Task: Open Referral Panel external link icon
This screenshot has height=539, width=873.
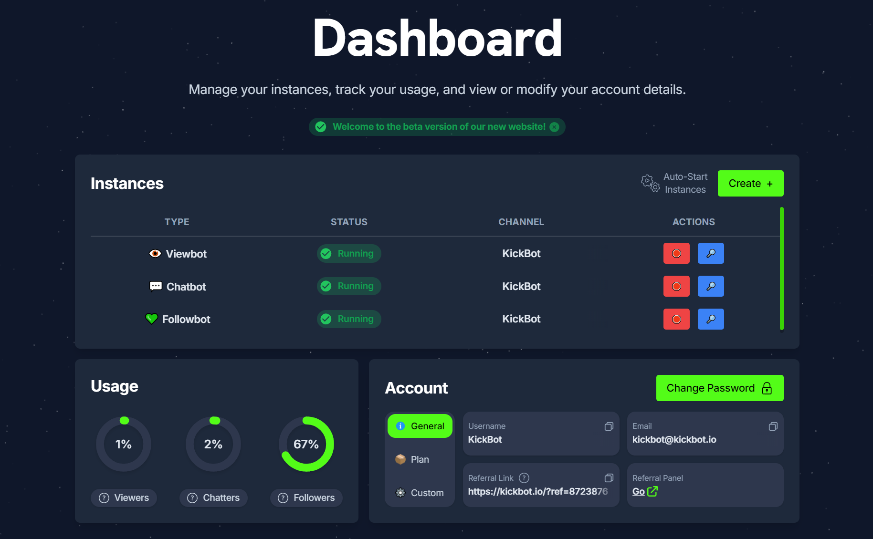Action: pos(652,491)
